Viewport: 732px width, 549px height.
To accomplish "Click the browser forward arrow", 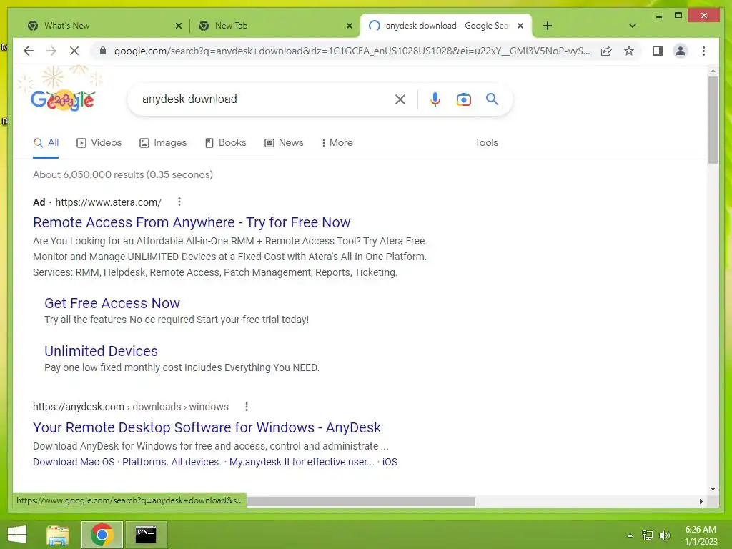I will point(51,51).
